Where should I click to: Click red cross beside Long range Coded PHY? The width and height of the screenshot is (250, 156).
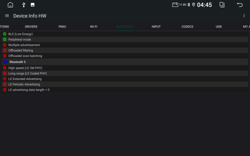point(5,73)
